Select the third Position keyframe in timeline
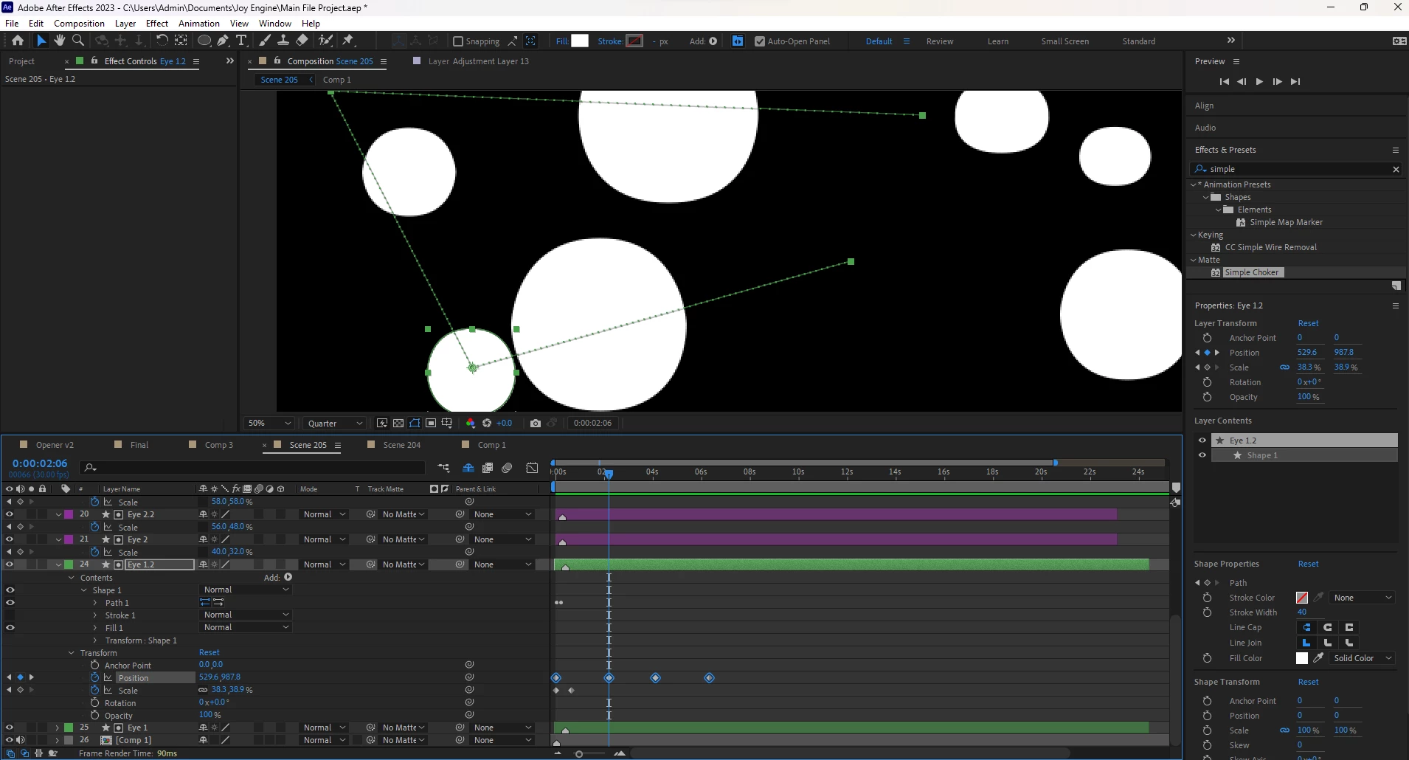The height and width of the screenshot is (760, 1409). pyautogui.click(x=655, y=677)
